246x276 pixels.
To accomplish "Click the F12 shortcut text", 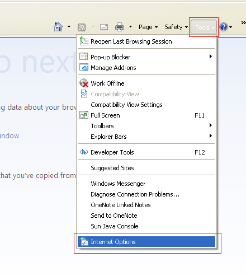I will coord(200,152).
